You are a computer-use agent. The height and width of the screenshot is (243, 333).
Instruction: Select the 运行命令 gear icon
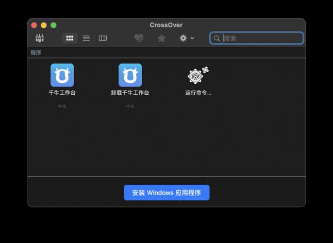198,75
